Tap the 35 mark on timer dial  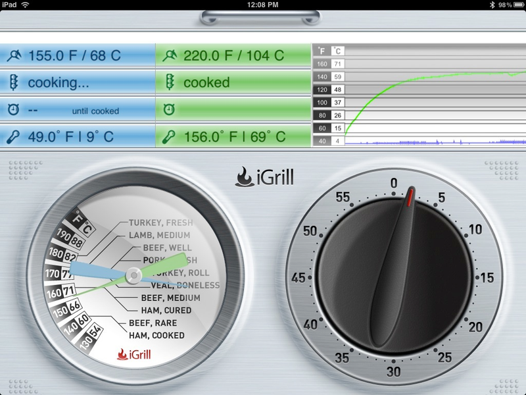pyautogui.click(x=342, y=357)
